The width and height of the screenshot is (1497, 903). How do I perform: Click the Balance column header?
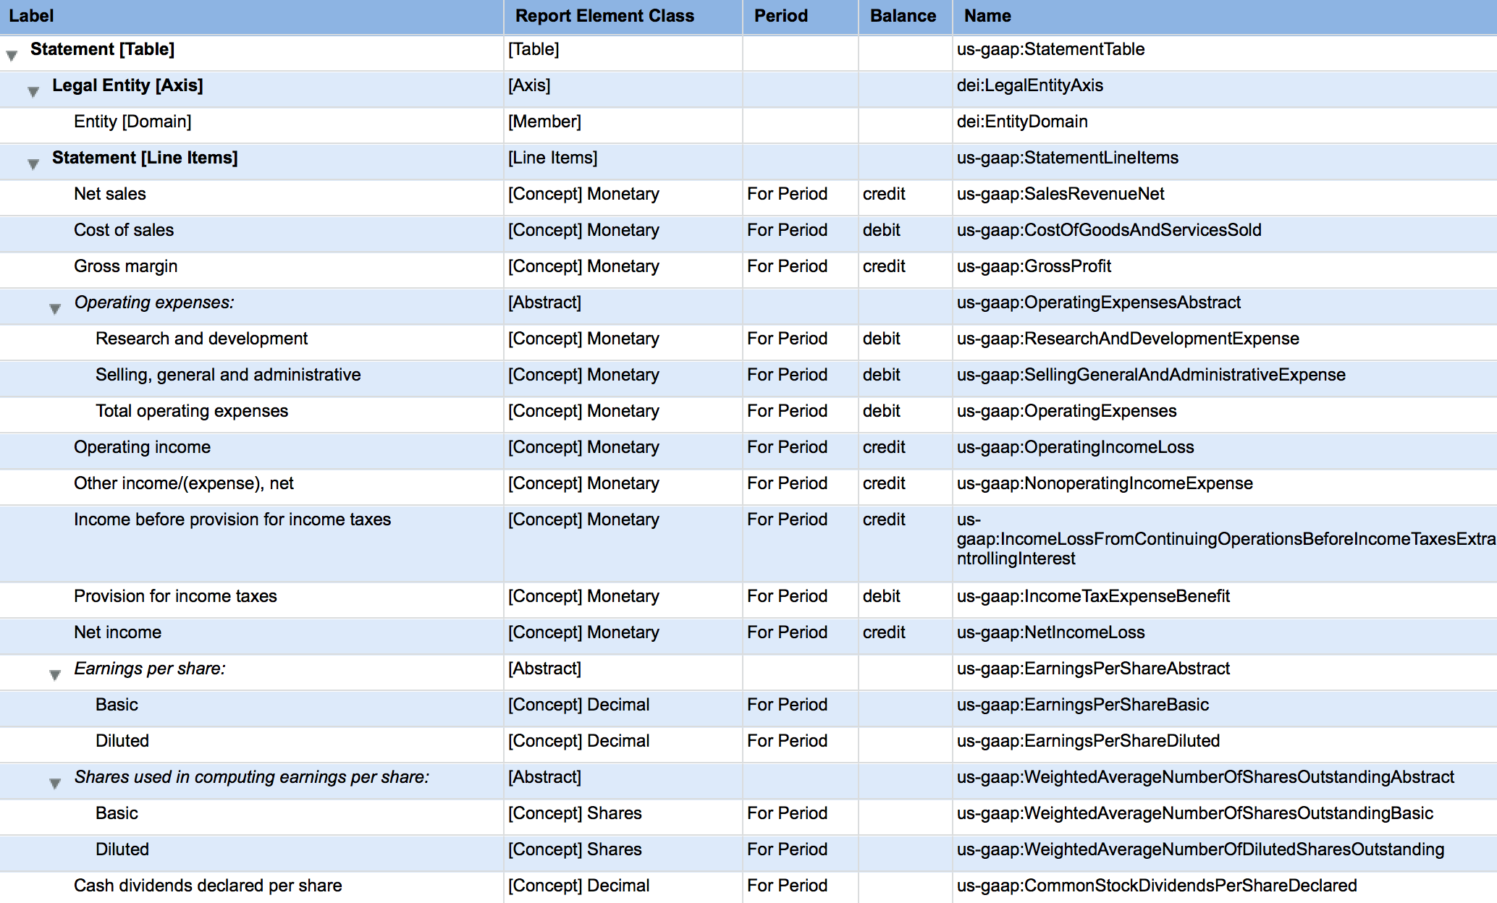click(x=902, y=16)
